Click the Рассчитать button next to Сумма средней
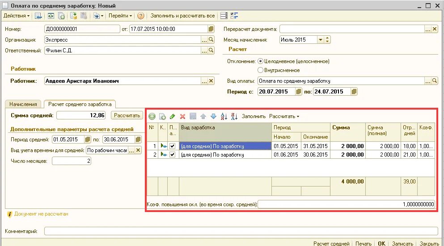The height and width of the screenshot is (246, 444). 127,115
